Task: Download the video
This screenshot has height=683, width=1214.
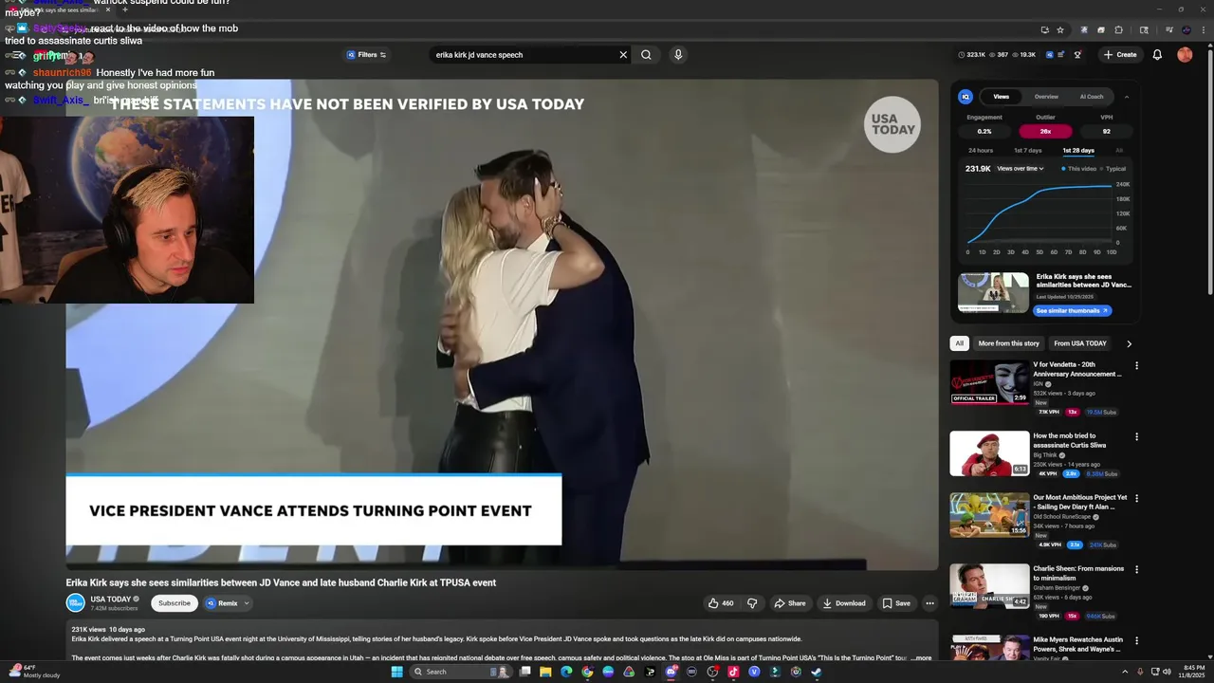Action: (844, 603)
